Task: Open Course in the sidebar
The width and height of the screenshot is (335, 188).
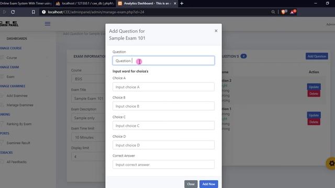Action: coord(12,58)
